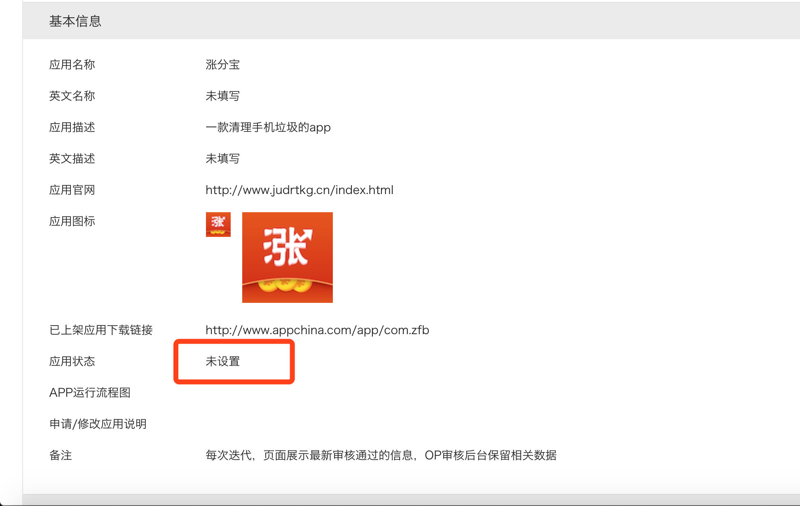Click the 应用名称 field label
This screenshot has height=506, width=800.
click(x=72, y=65)
